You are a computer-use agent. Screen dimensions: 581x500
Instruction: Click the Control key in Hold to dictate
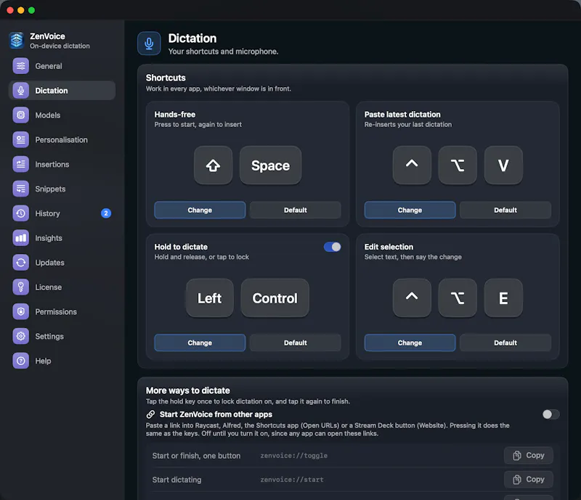click(x=275, y=298)
